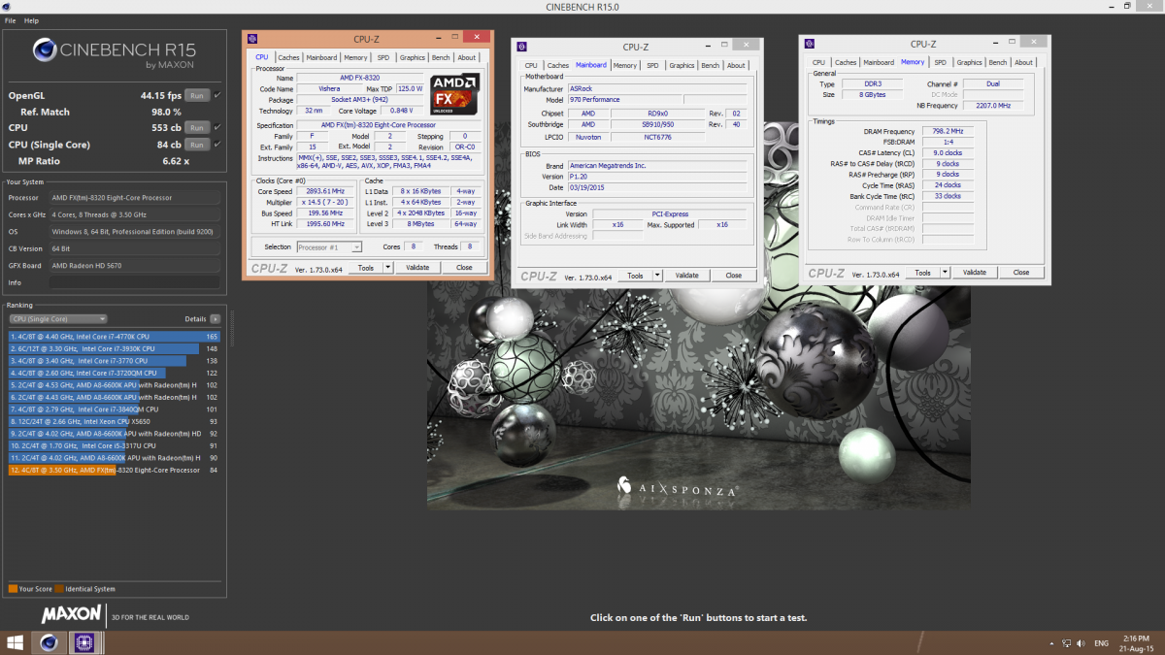Select Memory tab in the Mainboard window
The height and width of the screenshot is (655, 1165).
pos(625,65)
